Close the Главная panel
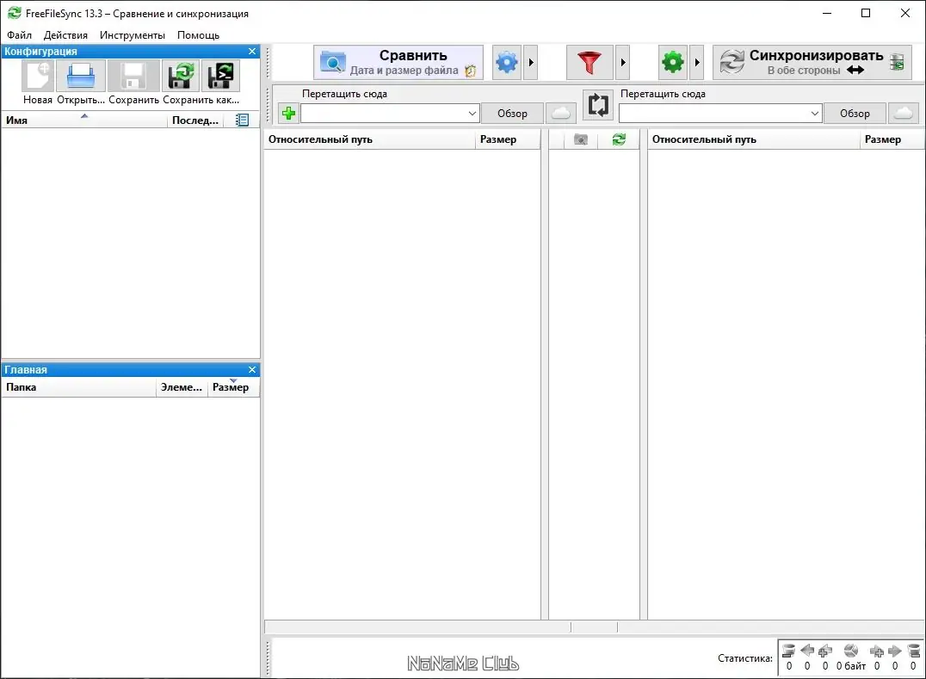Image resolution: width=926 pixels, height=679 pixels. click(x=252, y=369)
